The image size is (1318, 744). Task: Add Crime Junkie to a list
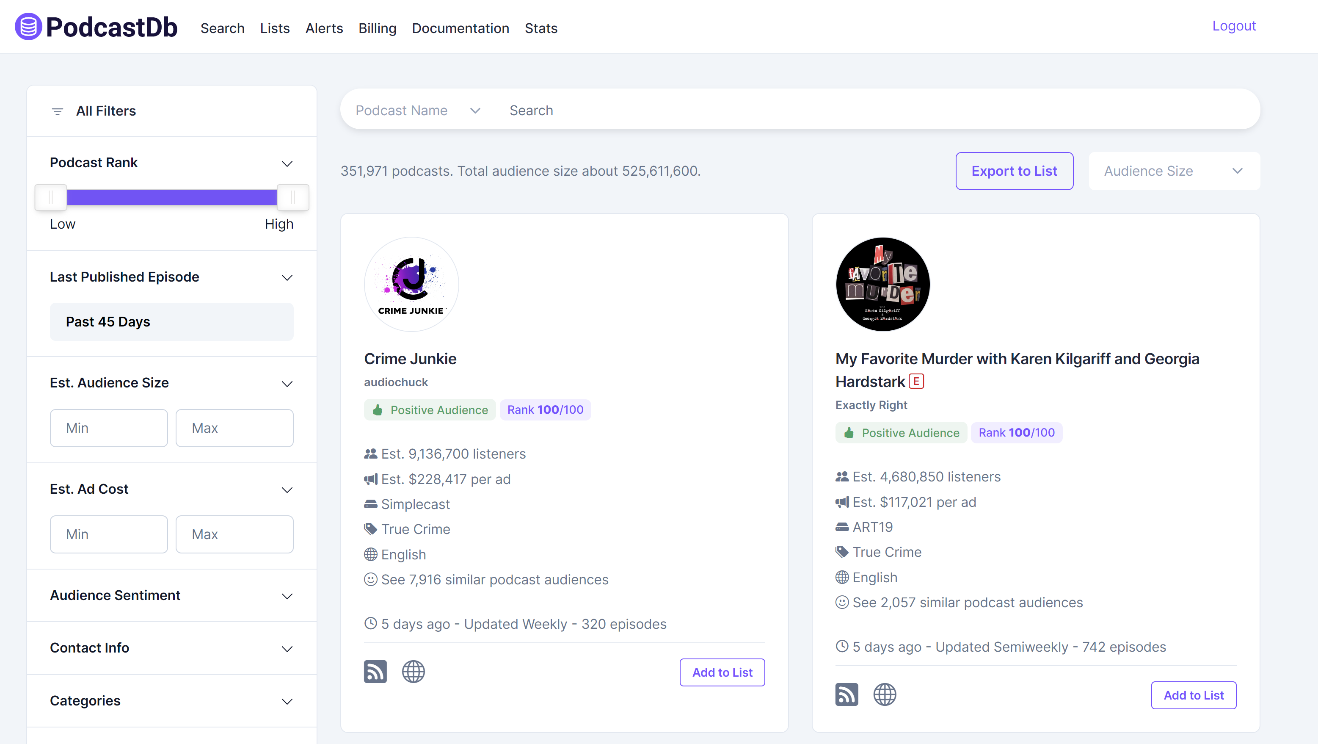[721, 672]
